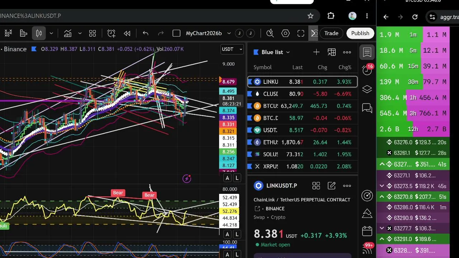The width and height of the screenshot is (459, 258).
Task: Go back in the aggr.trade window
Action: [386, 17]
